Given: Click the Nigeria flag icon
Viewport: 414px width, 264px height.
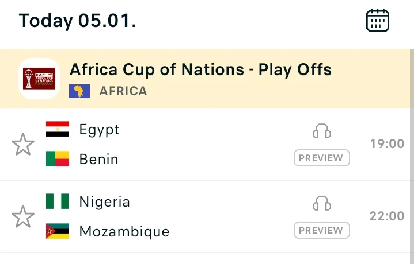Looking at the screenshot, I should point(58,202).
